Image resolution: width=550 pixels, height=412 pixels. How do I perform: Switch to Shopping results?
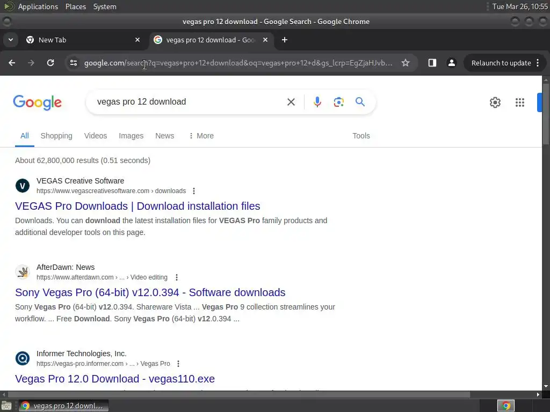[x=56, y=136]
